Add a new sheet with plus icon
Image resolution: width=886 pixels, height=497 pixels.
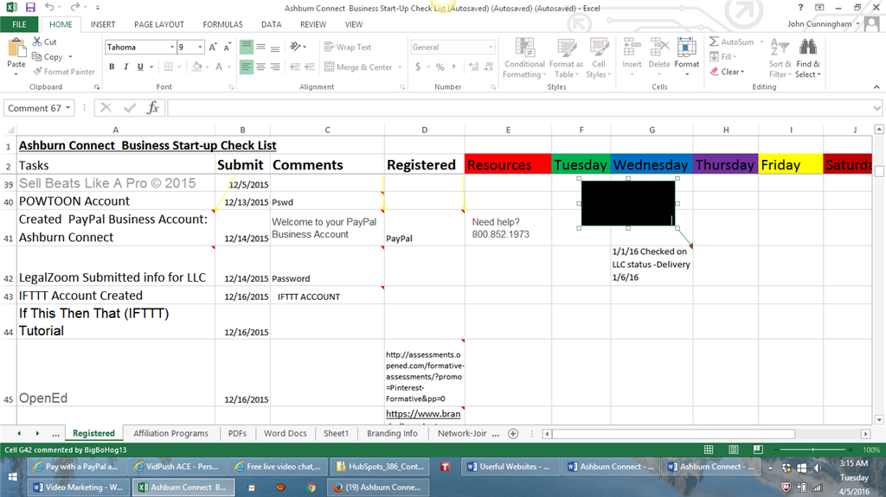pyautogui.click(x=513, y=434)
